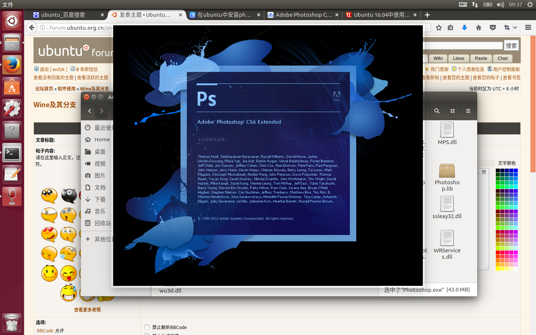The image size is (536, 335).
Task: Switch to the Ubuntu 16.04中使用… tab
Action: (x=382, y=15)
